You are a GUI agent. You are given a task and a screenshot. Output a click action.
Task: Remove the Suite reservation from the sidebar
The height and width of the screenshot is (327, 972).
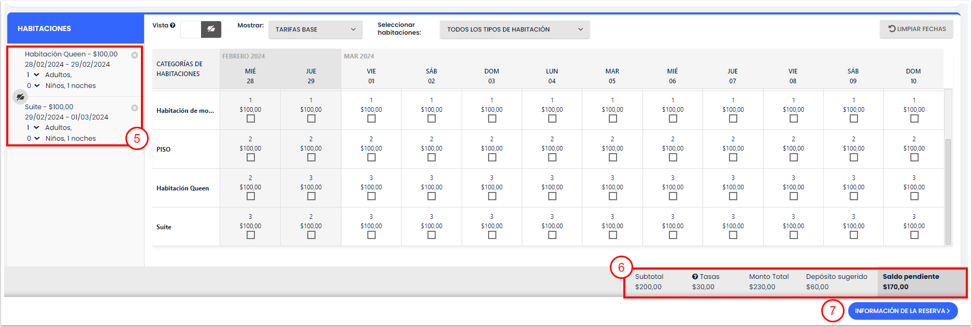[135, 108]
